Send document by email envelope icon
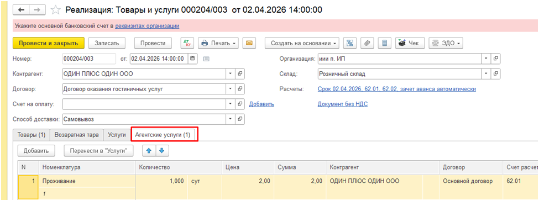 click(249, 43)
